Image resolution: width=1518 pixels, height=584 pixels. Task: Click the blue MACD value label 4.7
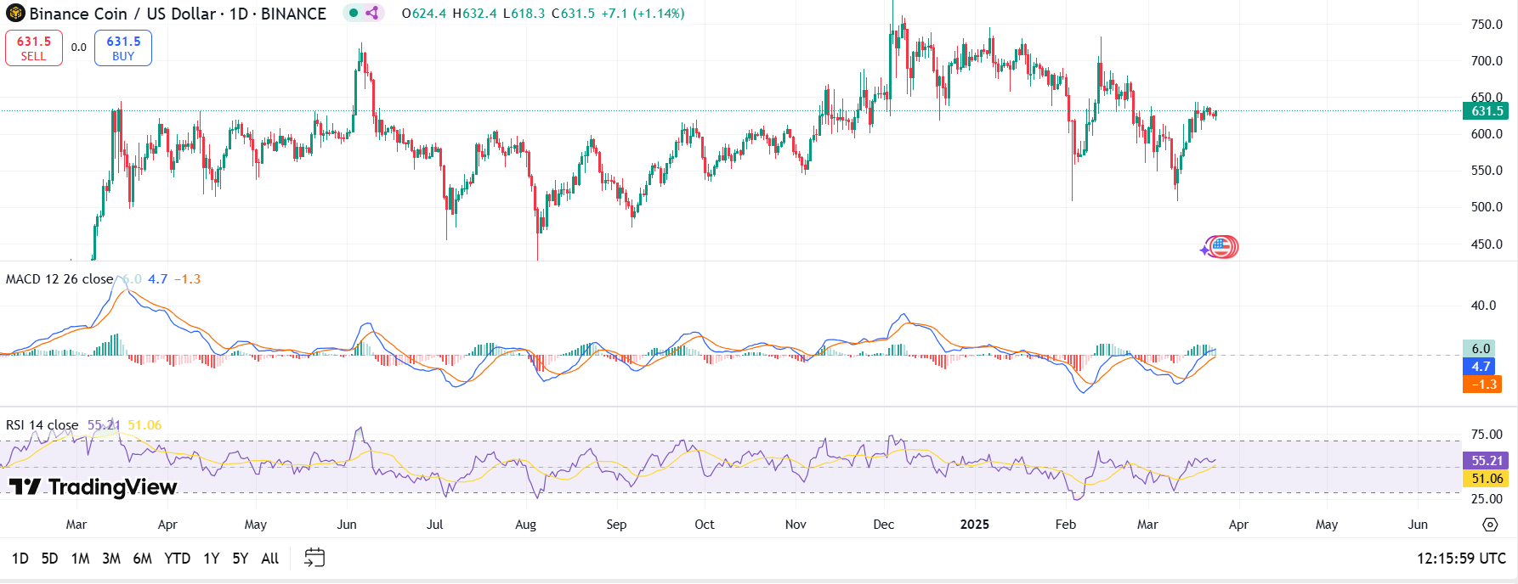tap(1481, 367)
